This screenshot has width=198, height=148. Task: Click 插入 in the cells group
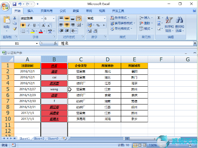pyautogui.click(x=146, y=18)
